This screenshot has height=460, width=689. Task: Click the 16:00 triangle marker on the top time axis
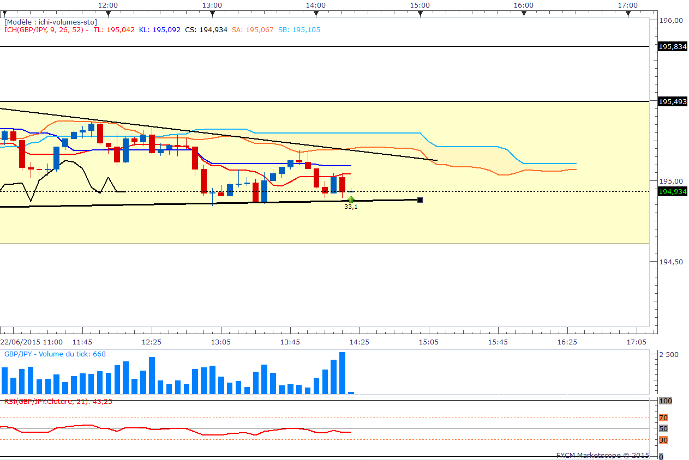pos(524,15)
